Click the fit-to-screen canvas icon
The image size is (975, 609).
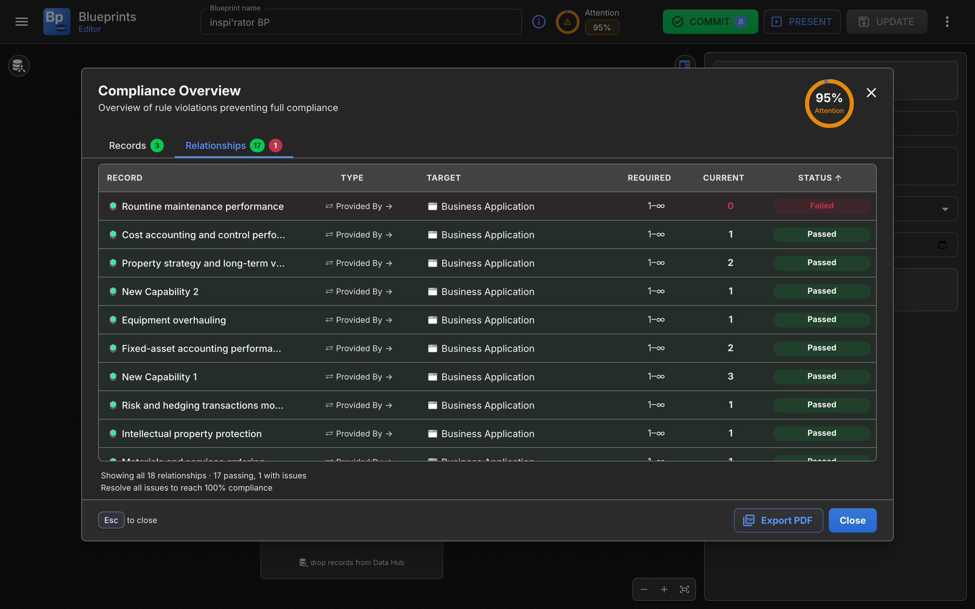click(x=684, y=589)
